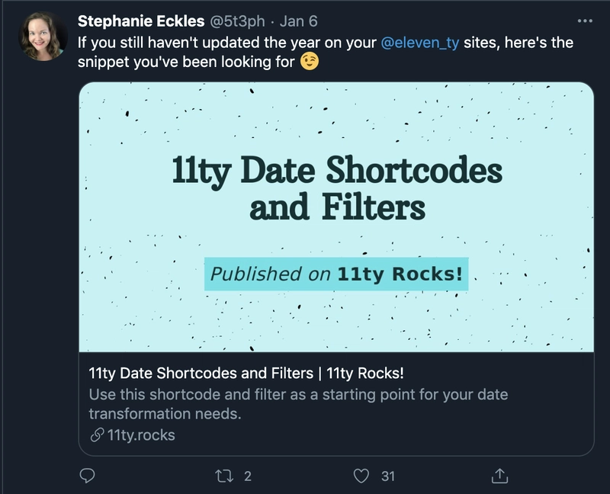Click the winking emoji in tweet
Image resolution: width=610 pixels, height=494 pixels.
click(310, 62)
